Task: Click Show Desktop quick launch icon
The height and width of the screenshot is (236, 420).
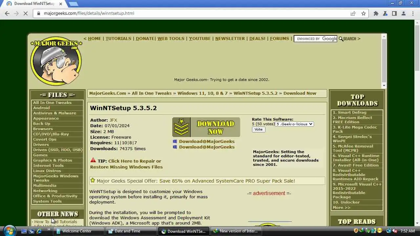Action: (24, 231)
